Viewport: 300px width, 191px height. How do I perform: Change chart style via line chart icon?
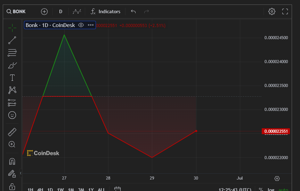tap(77, 11)
